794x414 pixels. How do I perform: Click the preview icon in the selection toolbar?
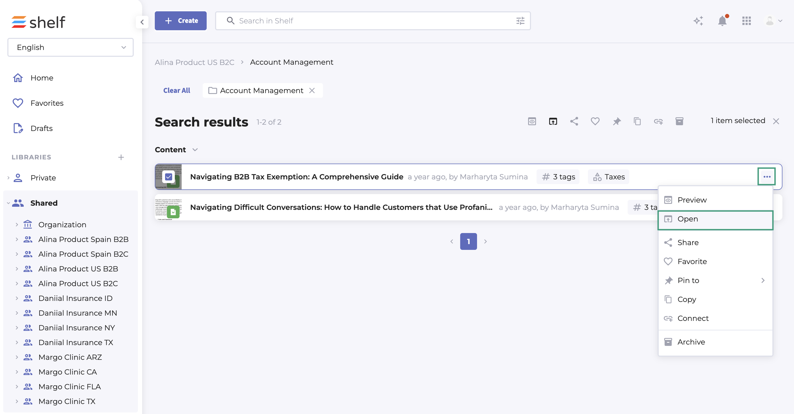point(532,121)
